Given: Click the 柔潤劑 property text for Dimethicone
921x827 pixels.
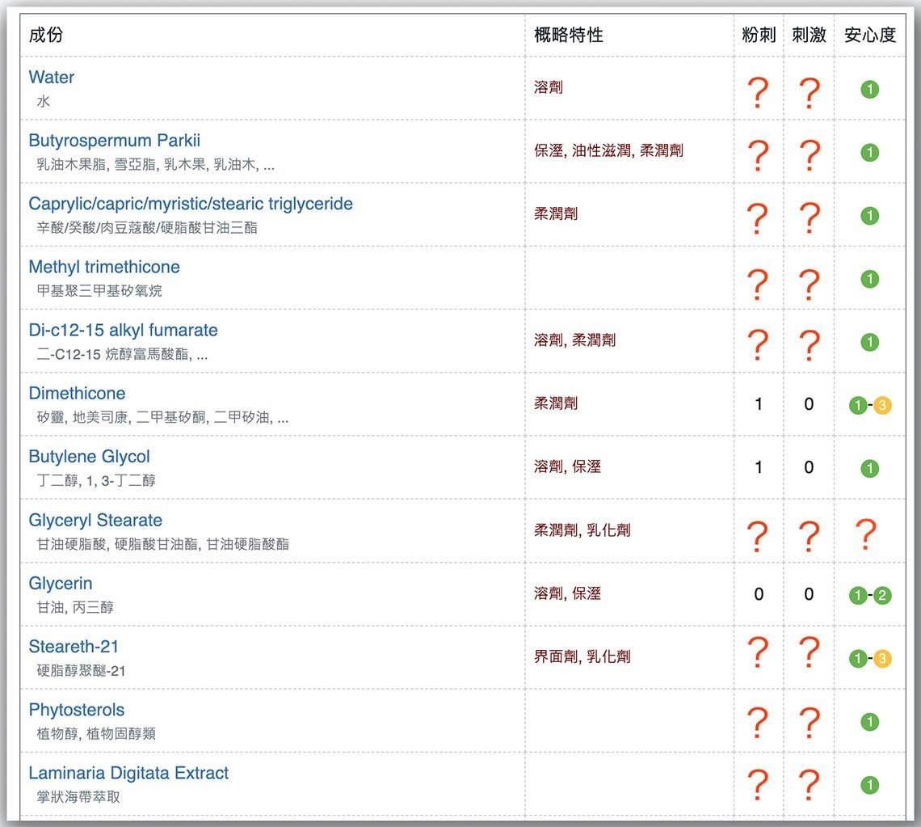Looking at the screenshot, I should click(556, 403).
